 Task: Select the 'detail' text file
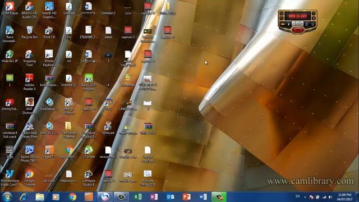[108, 33]
